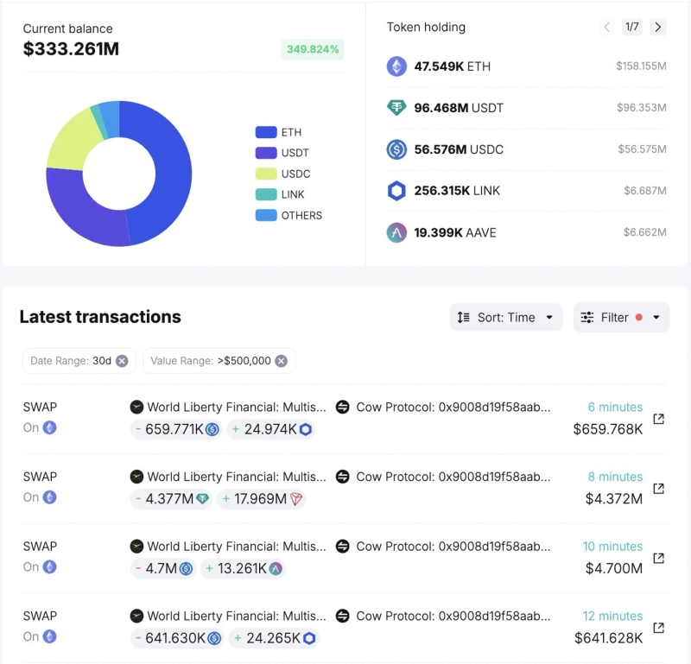Click the Chainlink LINK token icon
The width and height of the screenshot is (691, 664).
pos(396,191)
